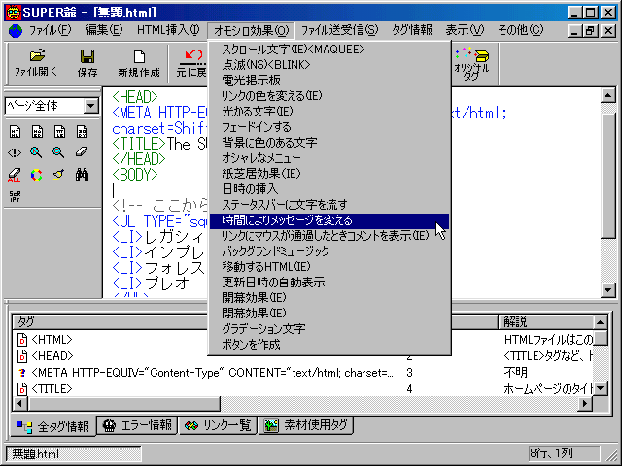Viewport: 622px width, 466px height.
Task: Select リンクの色を変える(IE) menu item
Action: pos(329,96)
